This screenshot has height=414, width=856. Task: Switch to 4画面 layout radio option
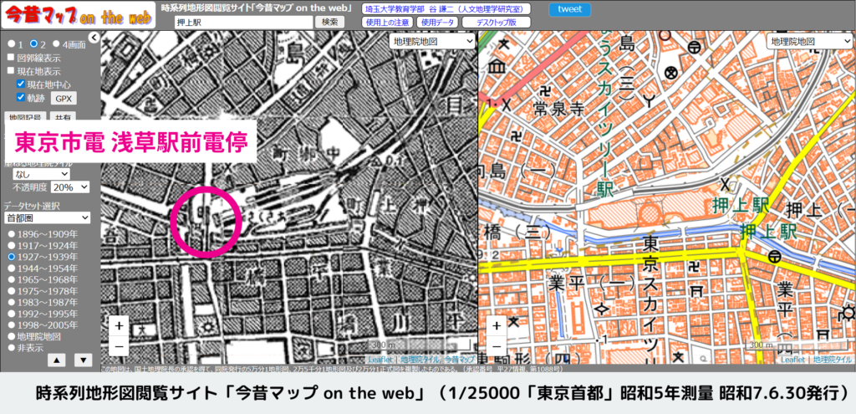click(56, 43)
